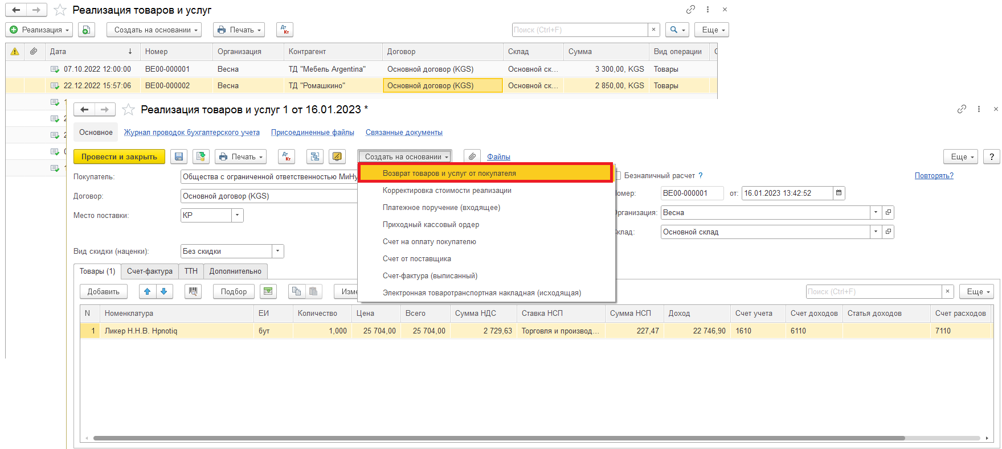Open the Файлы link

498,156
